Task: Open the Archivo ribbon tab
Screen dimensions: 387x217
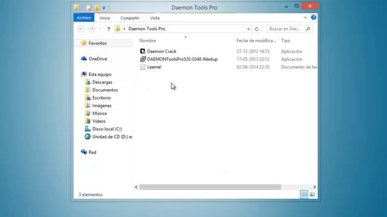Action: [x=83, y=17]
